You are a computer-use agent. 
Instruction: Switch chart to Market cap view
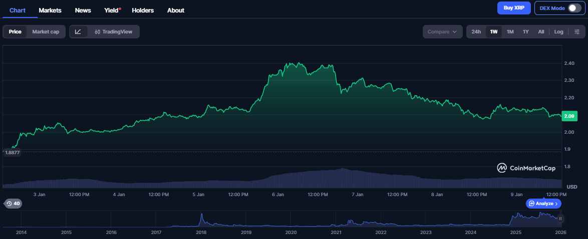[46, 32]
